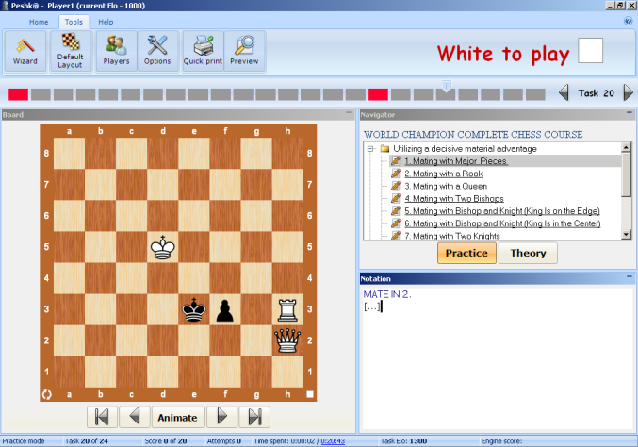Click the white side-to-move indicator square on the board corner

(x=310, y=394)
